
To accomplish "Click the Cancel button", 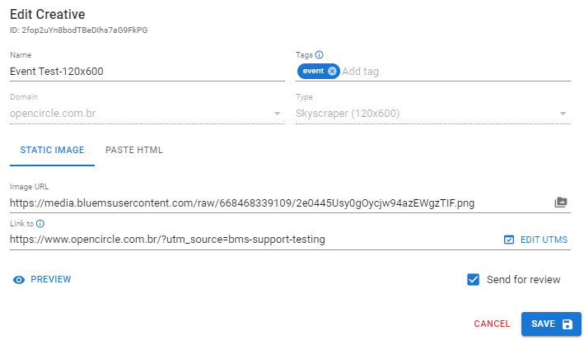I will click(492, 324).
